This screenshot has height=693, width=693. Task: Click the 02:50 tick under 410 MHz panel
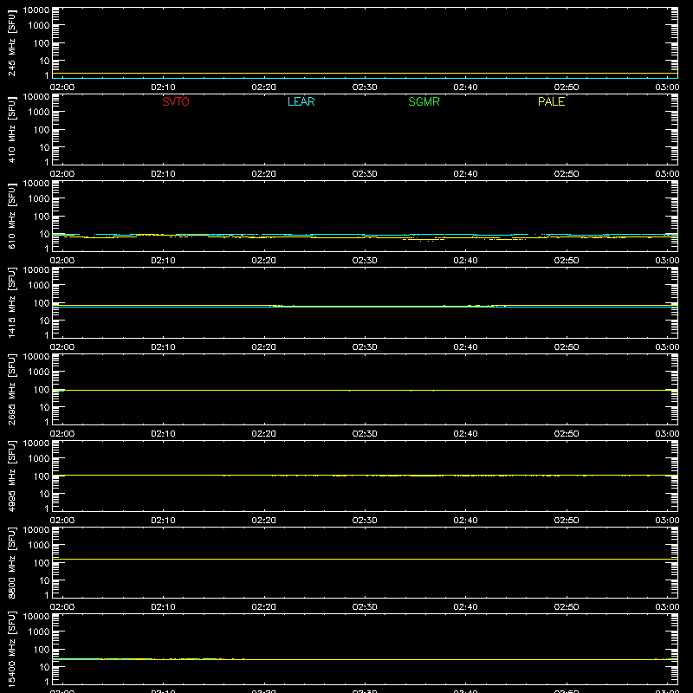click(567, 174)
